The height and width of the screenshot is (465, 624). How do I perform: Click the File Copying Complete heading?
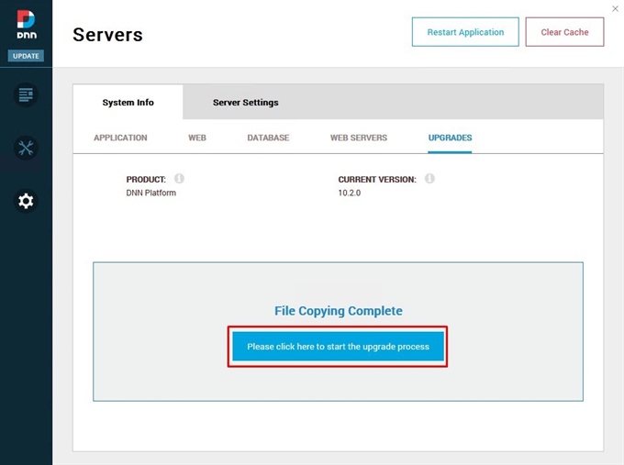pyautogui.click(x=338, y=311)
